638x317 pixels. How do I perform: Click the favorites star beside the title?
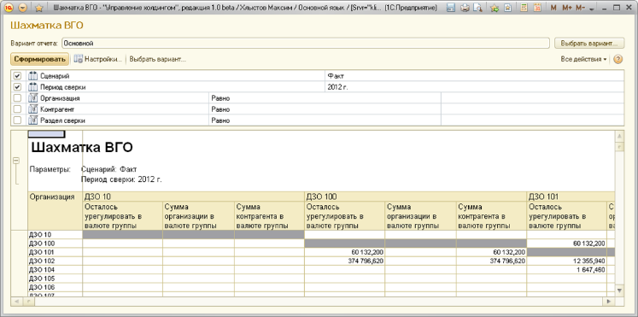[x=39, y=8]
